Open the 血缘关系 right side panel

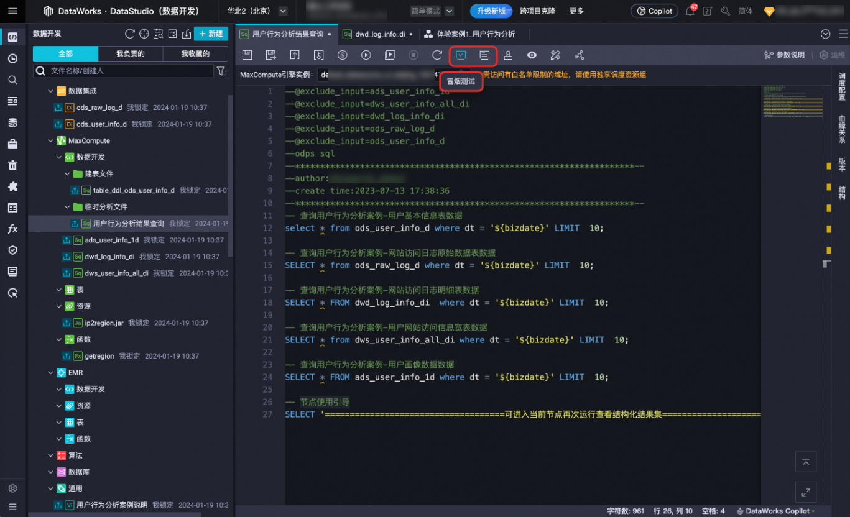coord(842,129)
